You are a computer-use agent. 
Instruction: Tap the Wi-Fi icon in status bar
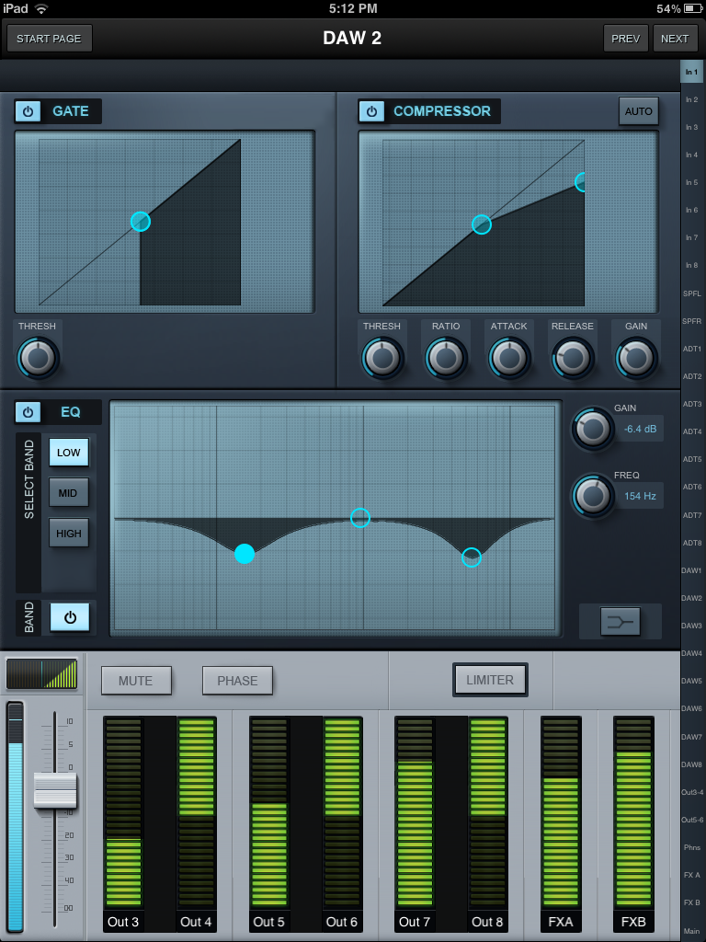click(40, 8)
